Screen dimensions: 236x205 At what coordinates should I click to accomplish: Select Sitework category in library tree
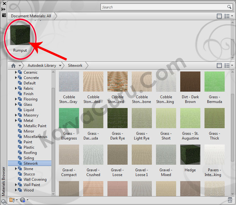[31, 163]
